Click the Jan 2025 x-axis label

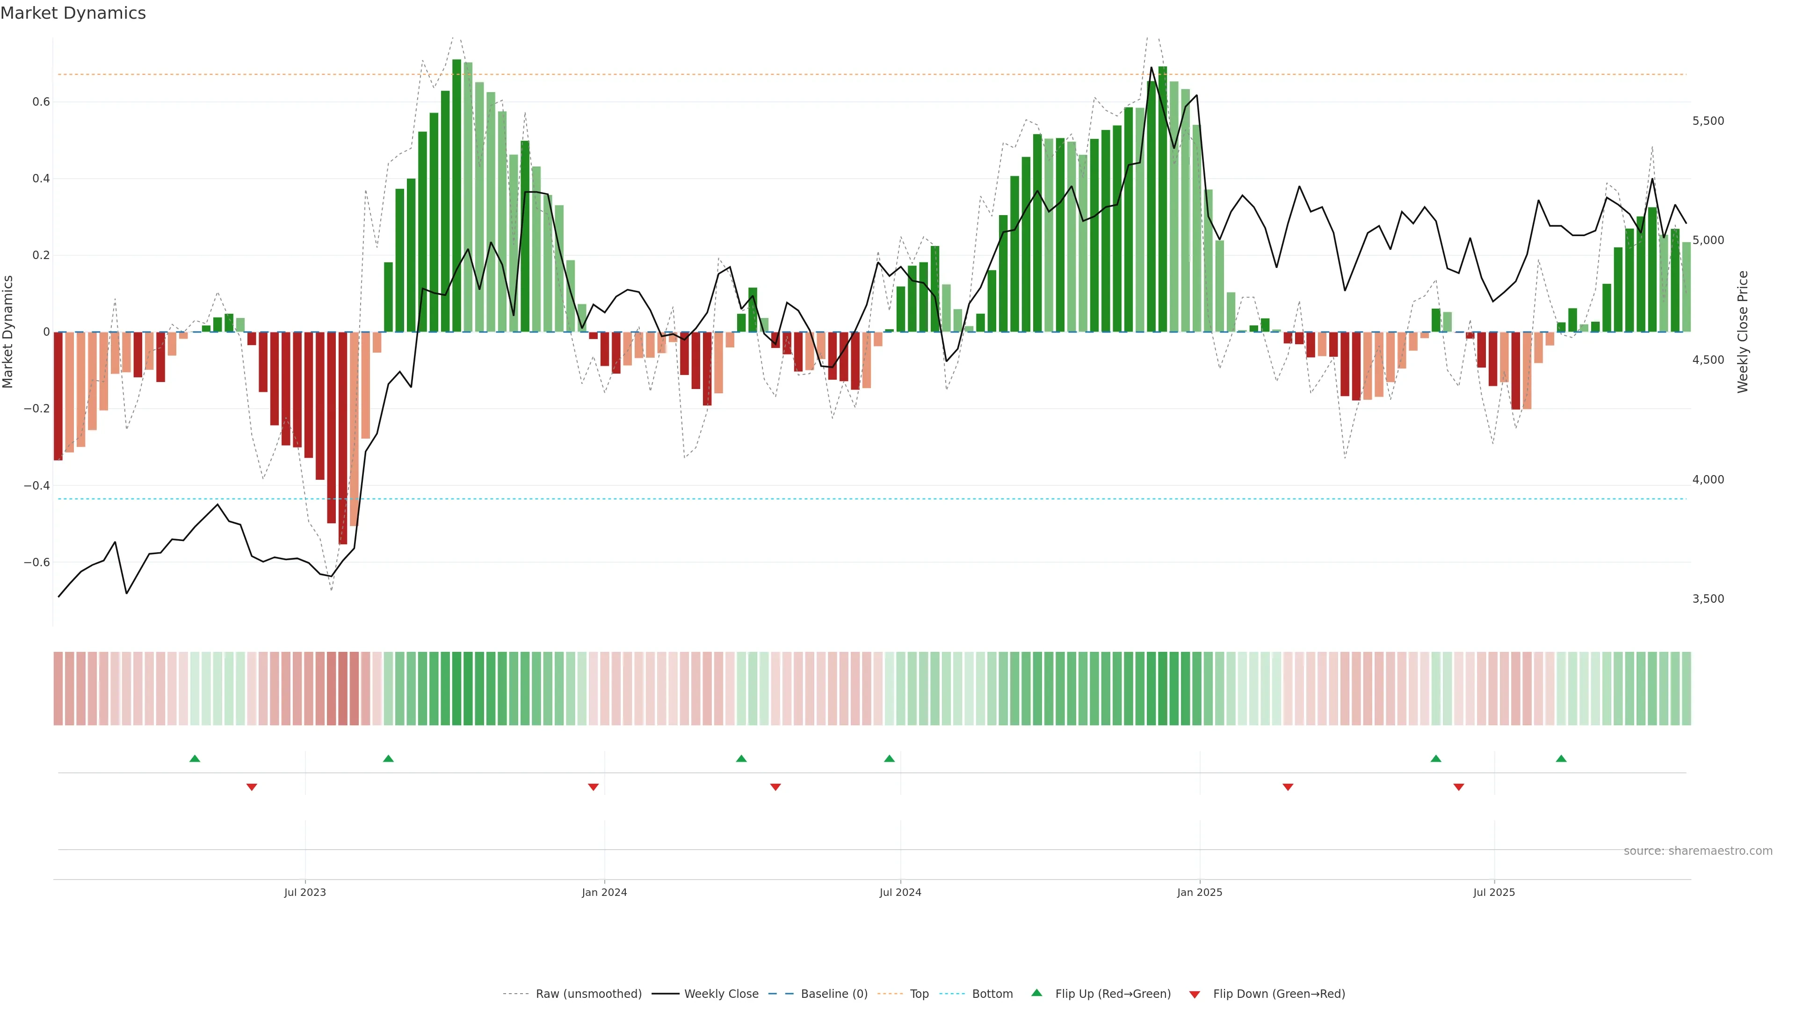pos(1199,892)
